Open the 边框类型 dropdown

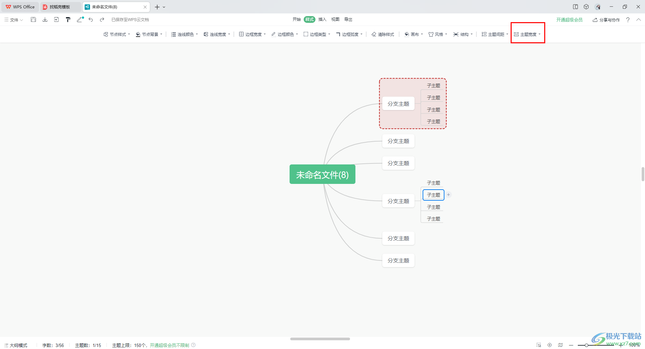tap(317, 34)
